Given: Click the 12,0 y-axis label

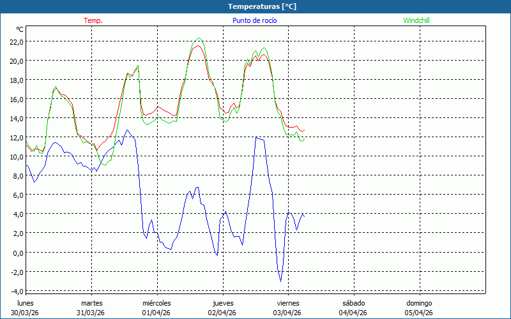Looking at the screenshot, I should point(15,137).
